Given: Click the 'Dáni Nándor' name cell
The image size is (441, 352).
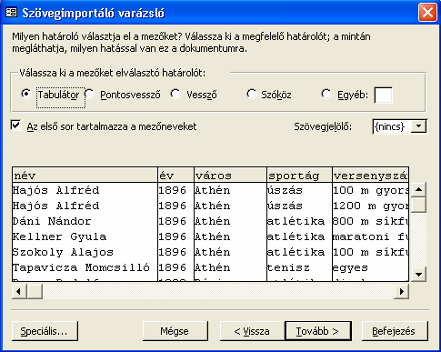Looking at the screenshot, I should 85,221.
